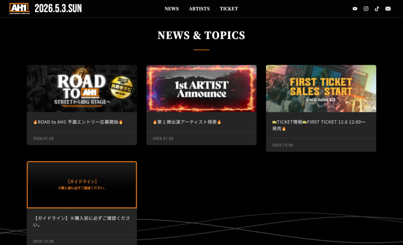This screenshot has height=245, width=403.
Task: Open the TICKET menu item
Action: point(229,8)
